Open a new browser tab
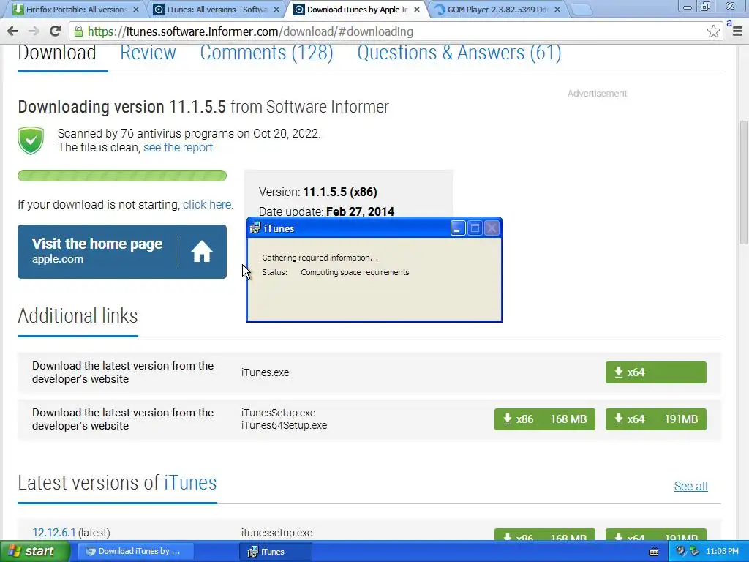The image size is (749, 562). click(x=581, y=10)
